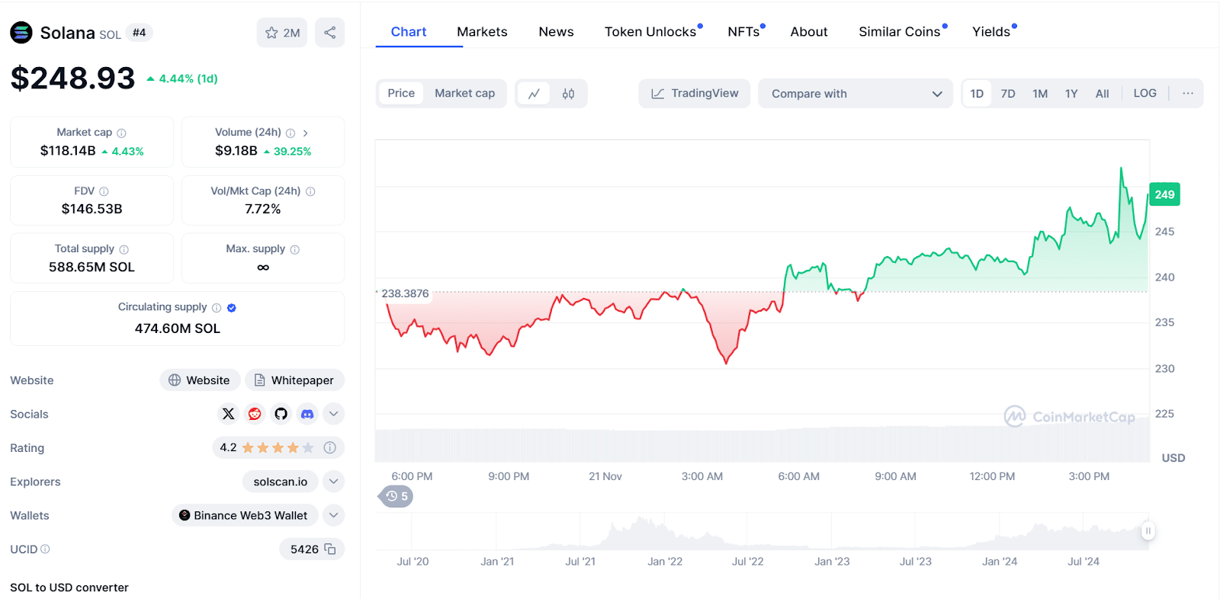This screenshot has width=1220, height=599.
Task: Expand more Socials links
Action: click(333, 414)
